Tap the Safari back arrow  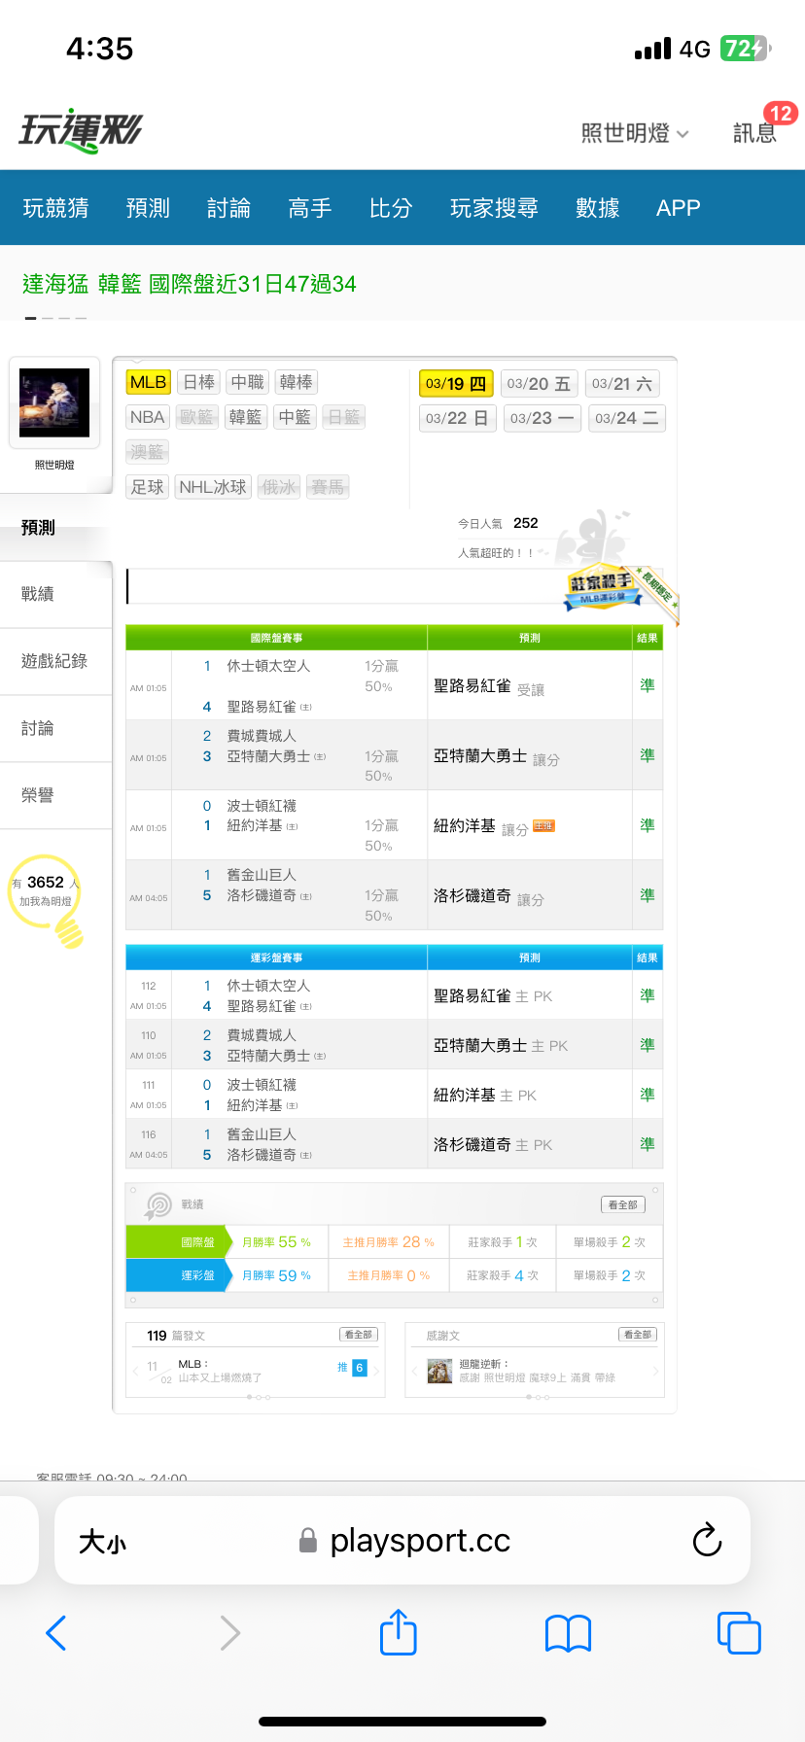(56, 1633)
